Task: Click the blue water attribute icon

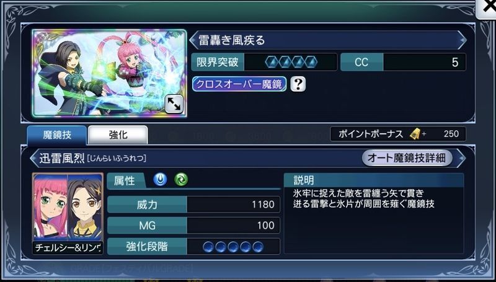Action: pyautogui.click(x=161, y=180)
